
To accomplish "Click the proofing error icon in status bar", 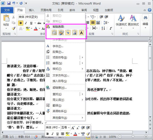I will (x=36, y=137).
